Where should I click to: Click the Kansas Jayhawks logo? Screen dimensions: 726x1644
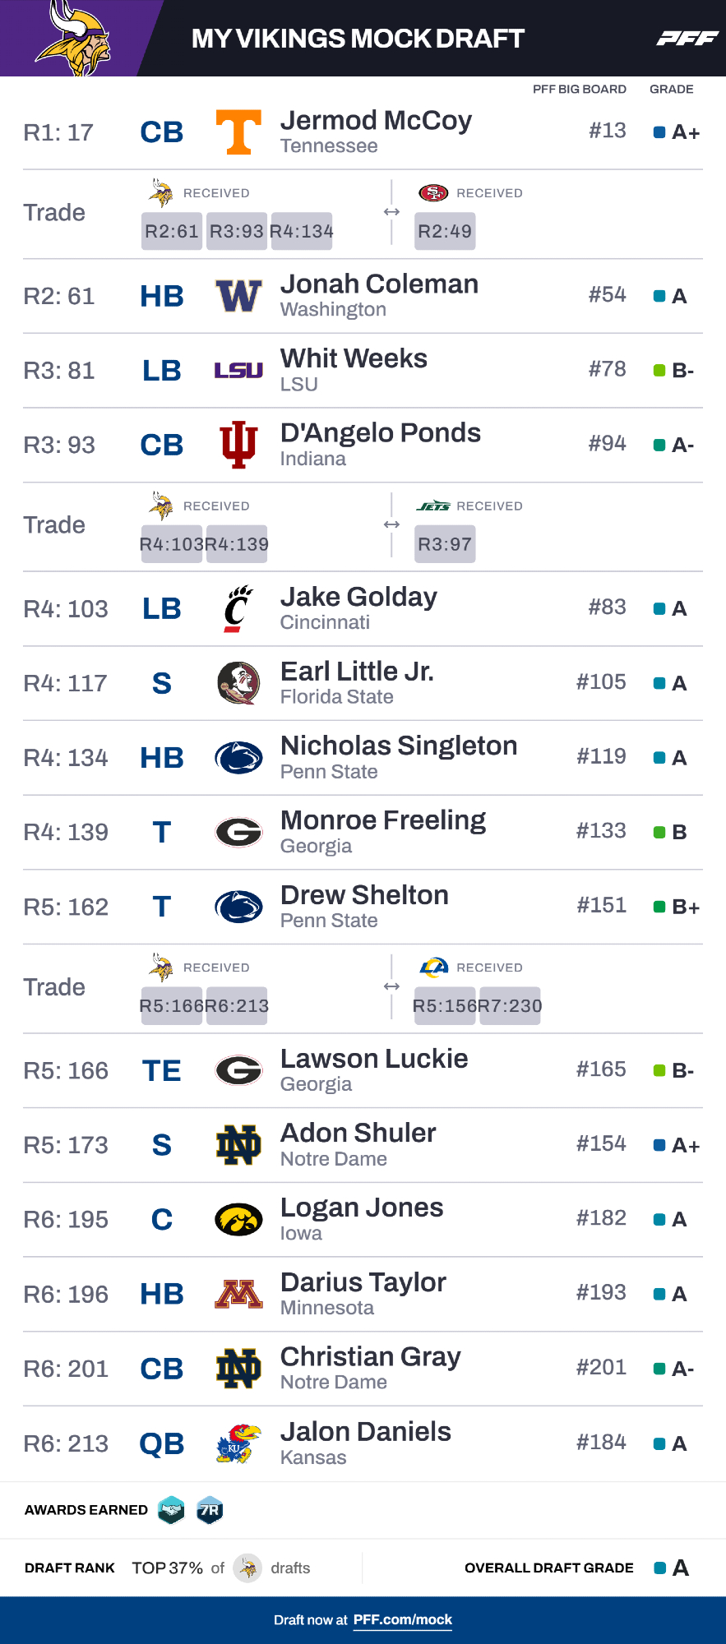(x=238, y=1443)
